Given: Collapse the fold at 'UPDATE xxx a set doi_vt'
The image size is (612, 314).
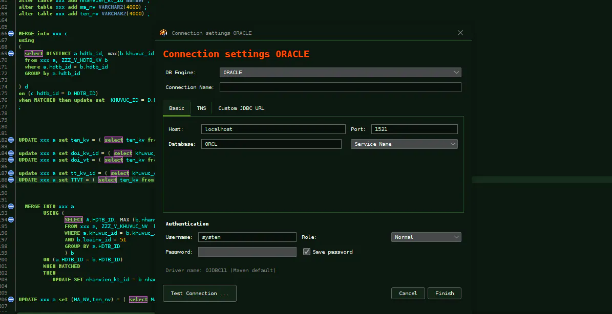Looking at the screenshot, I should [x=11, y=160].
